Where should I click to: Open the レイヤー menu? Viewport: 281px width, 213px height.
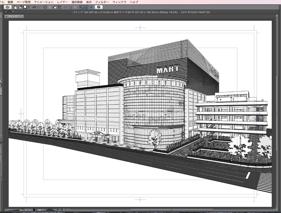[62, 2]
